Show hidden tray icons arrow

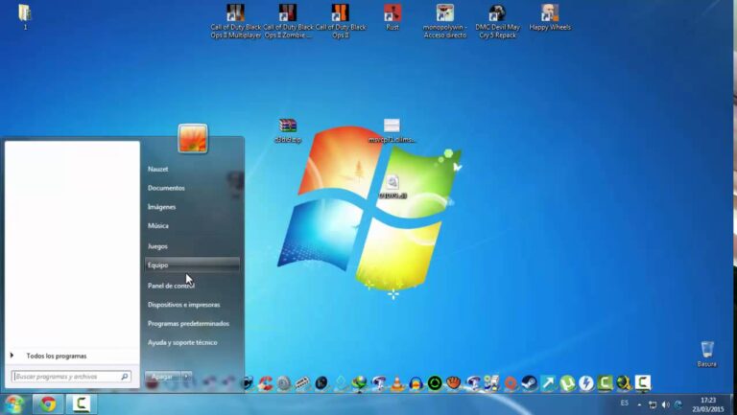(639, 404)
